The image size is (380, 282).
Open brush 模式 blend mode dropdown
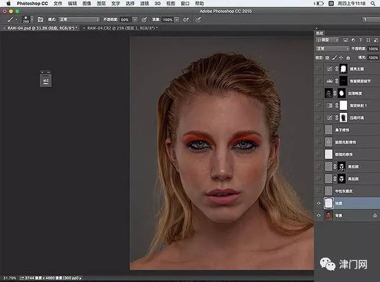[x=79, y=20]
